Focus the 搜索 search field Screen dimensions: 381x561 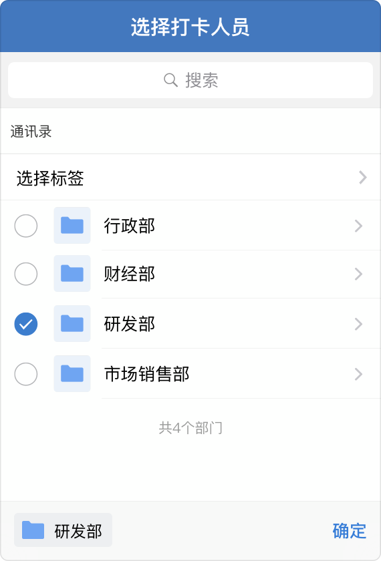click(190, 80)
